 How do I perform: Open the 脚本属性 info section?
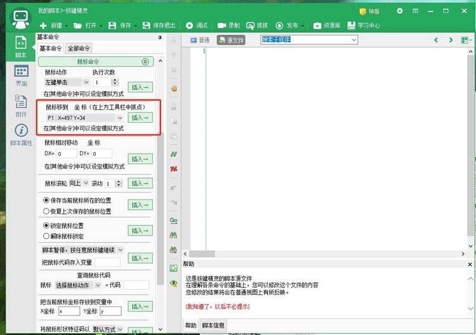(20, 134)
